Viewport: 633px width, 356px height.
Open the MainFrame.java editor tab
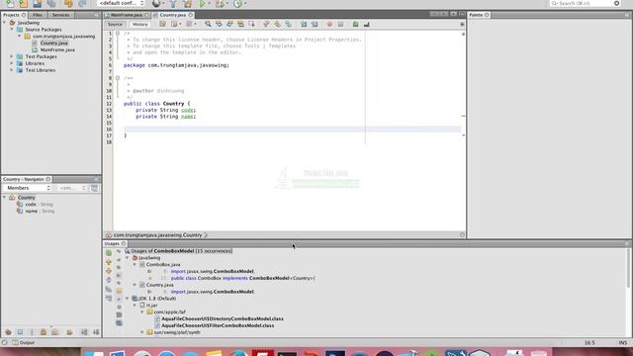pos(127,15)
